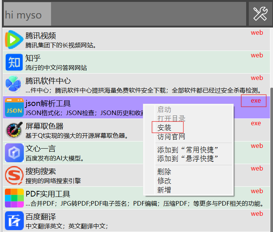Click the PDF实用工具 title text
273x232 pixels.
click(x=48, y=194)
